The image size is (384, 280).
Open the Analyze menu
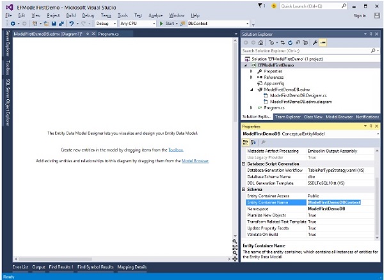tap(156, 15)
